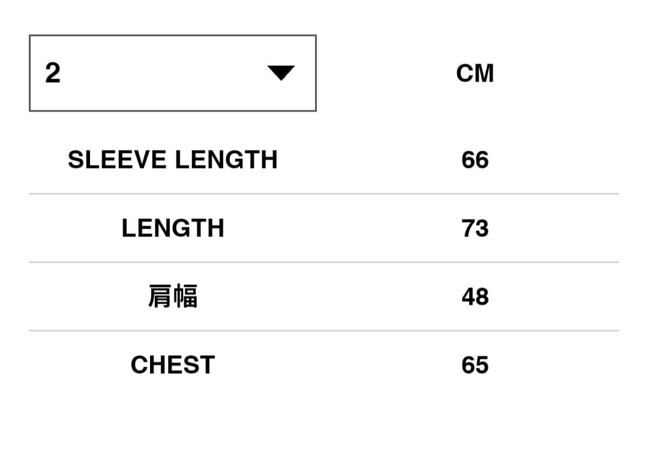This screenshot has width=648, height=465.
Task: Click the chest measurement table row
Action: click(324, 364)
